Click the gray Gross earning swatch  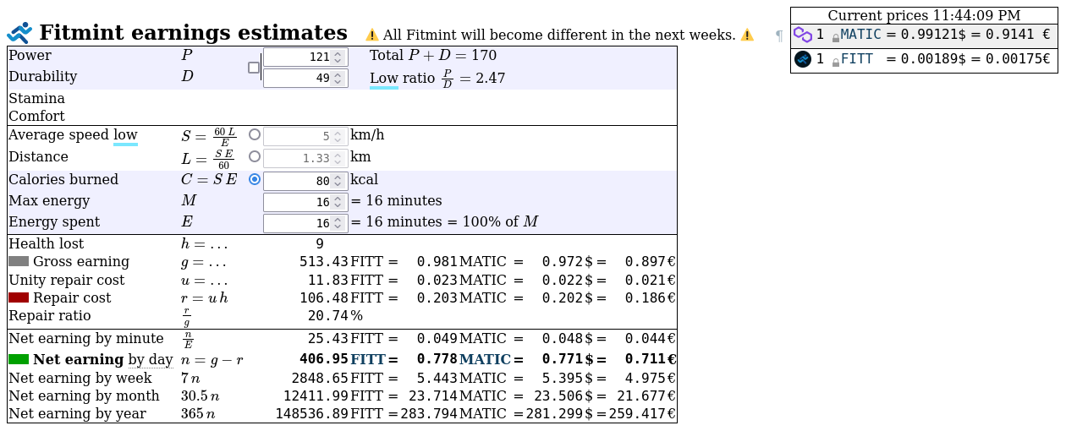click(x=19, y=262)
